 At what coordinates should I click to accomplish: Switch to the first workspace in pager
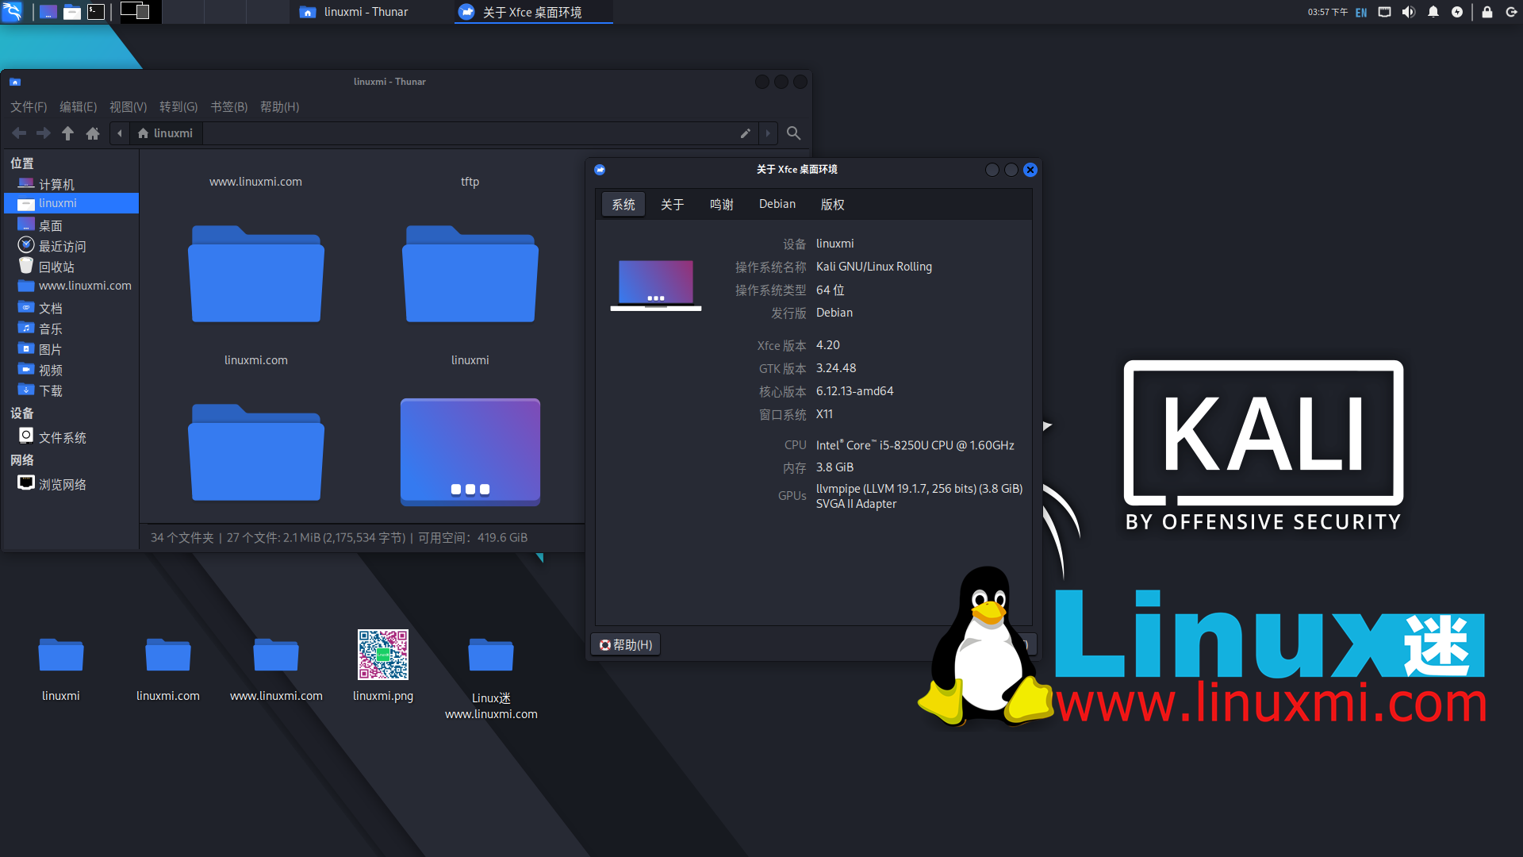[x=140, y=11]
